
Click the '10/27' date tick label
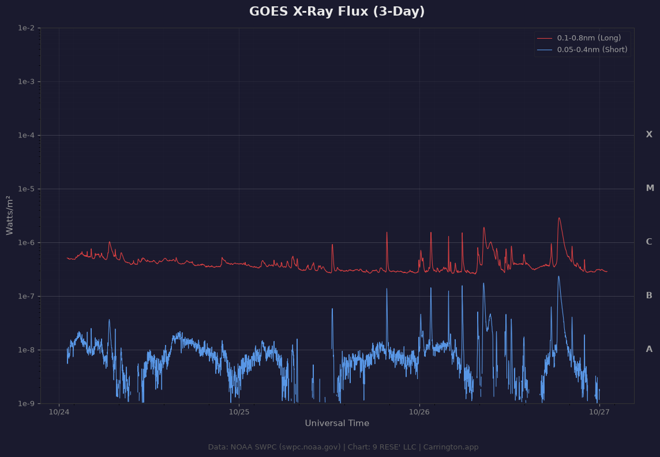[599, 412]
